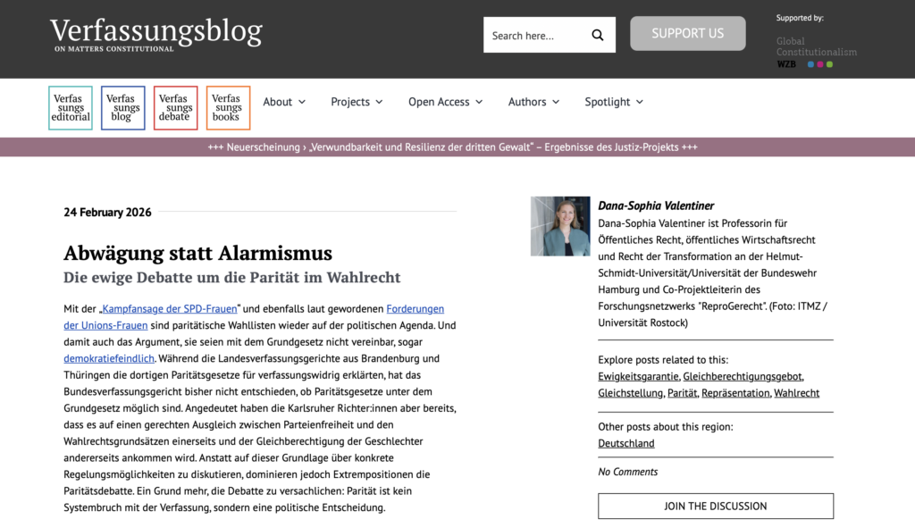Open the Verfassungseditorial logo box
Screen dimensions: 915x528
pos(71,108)
